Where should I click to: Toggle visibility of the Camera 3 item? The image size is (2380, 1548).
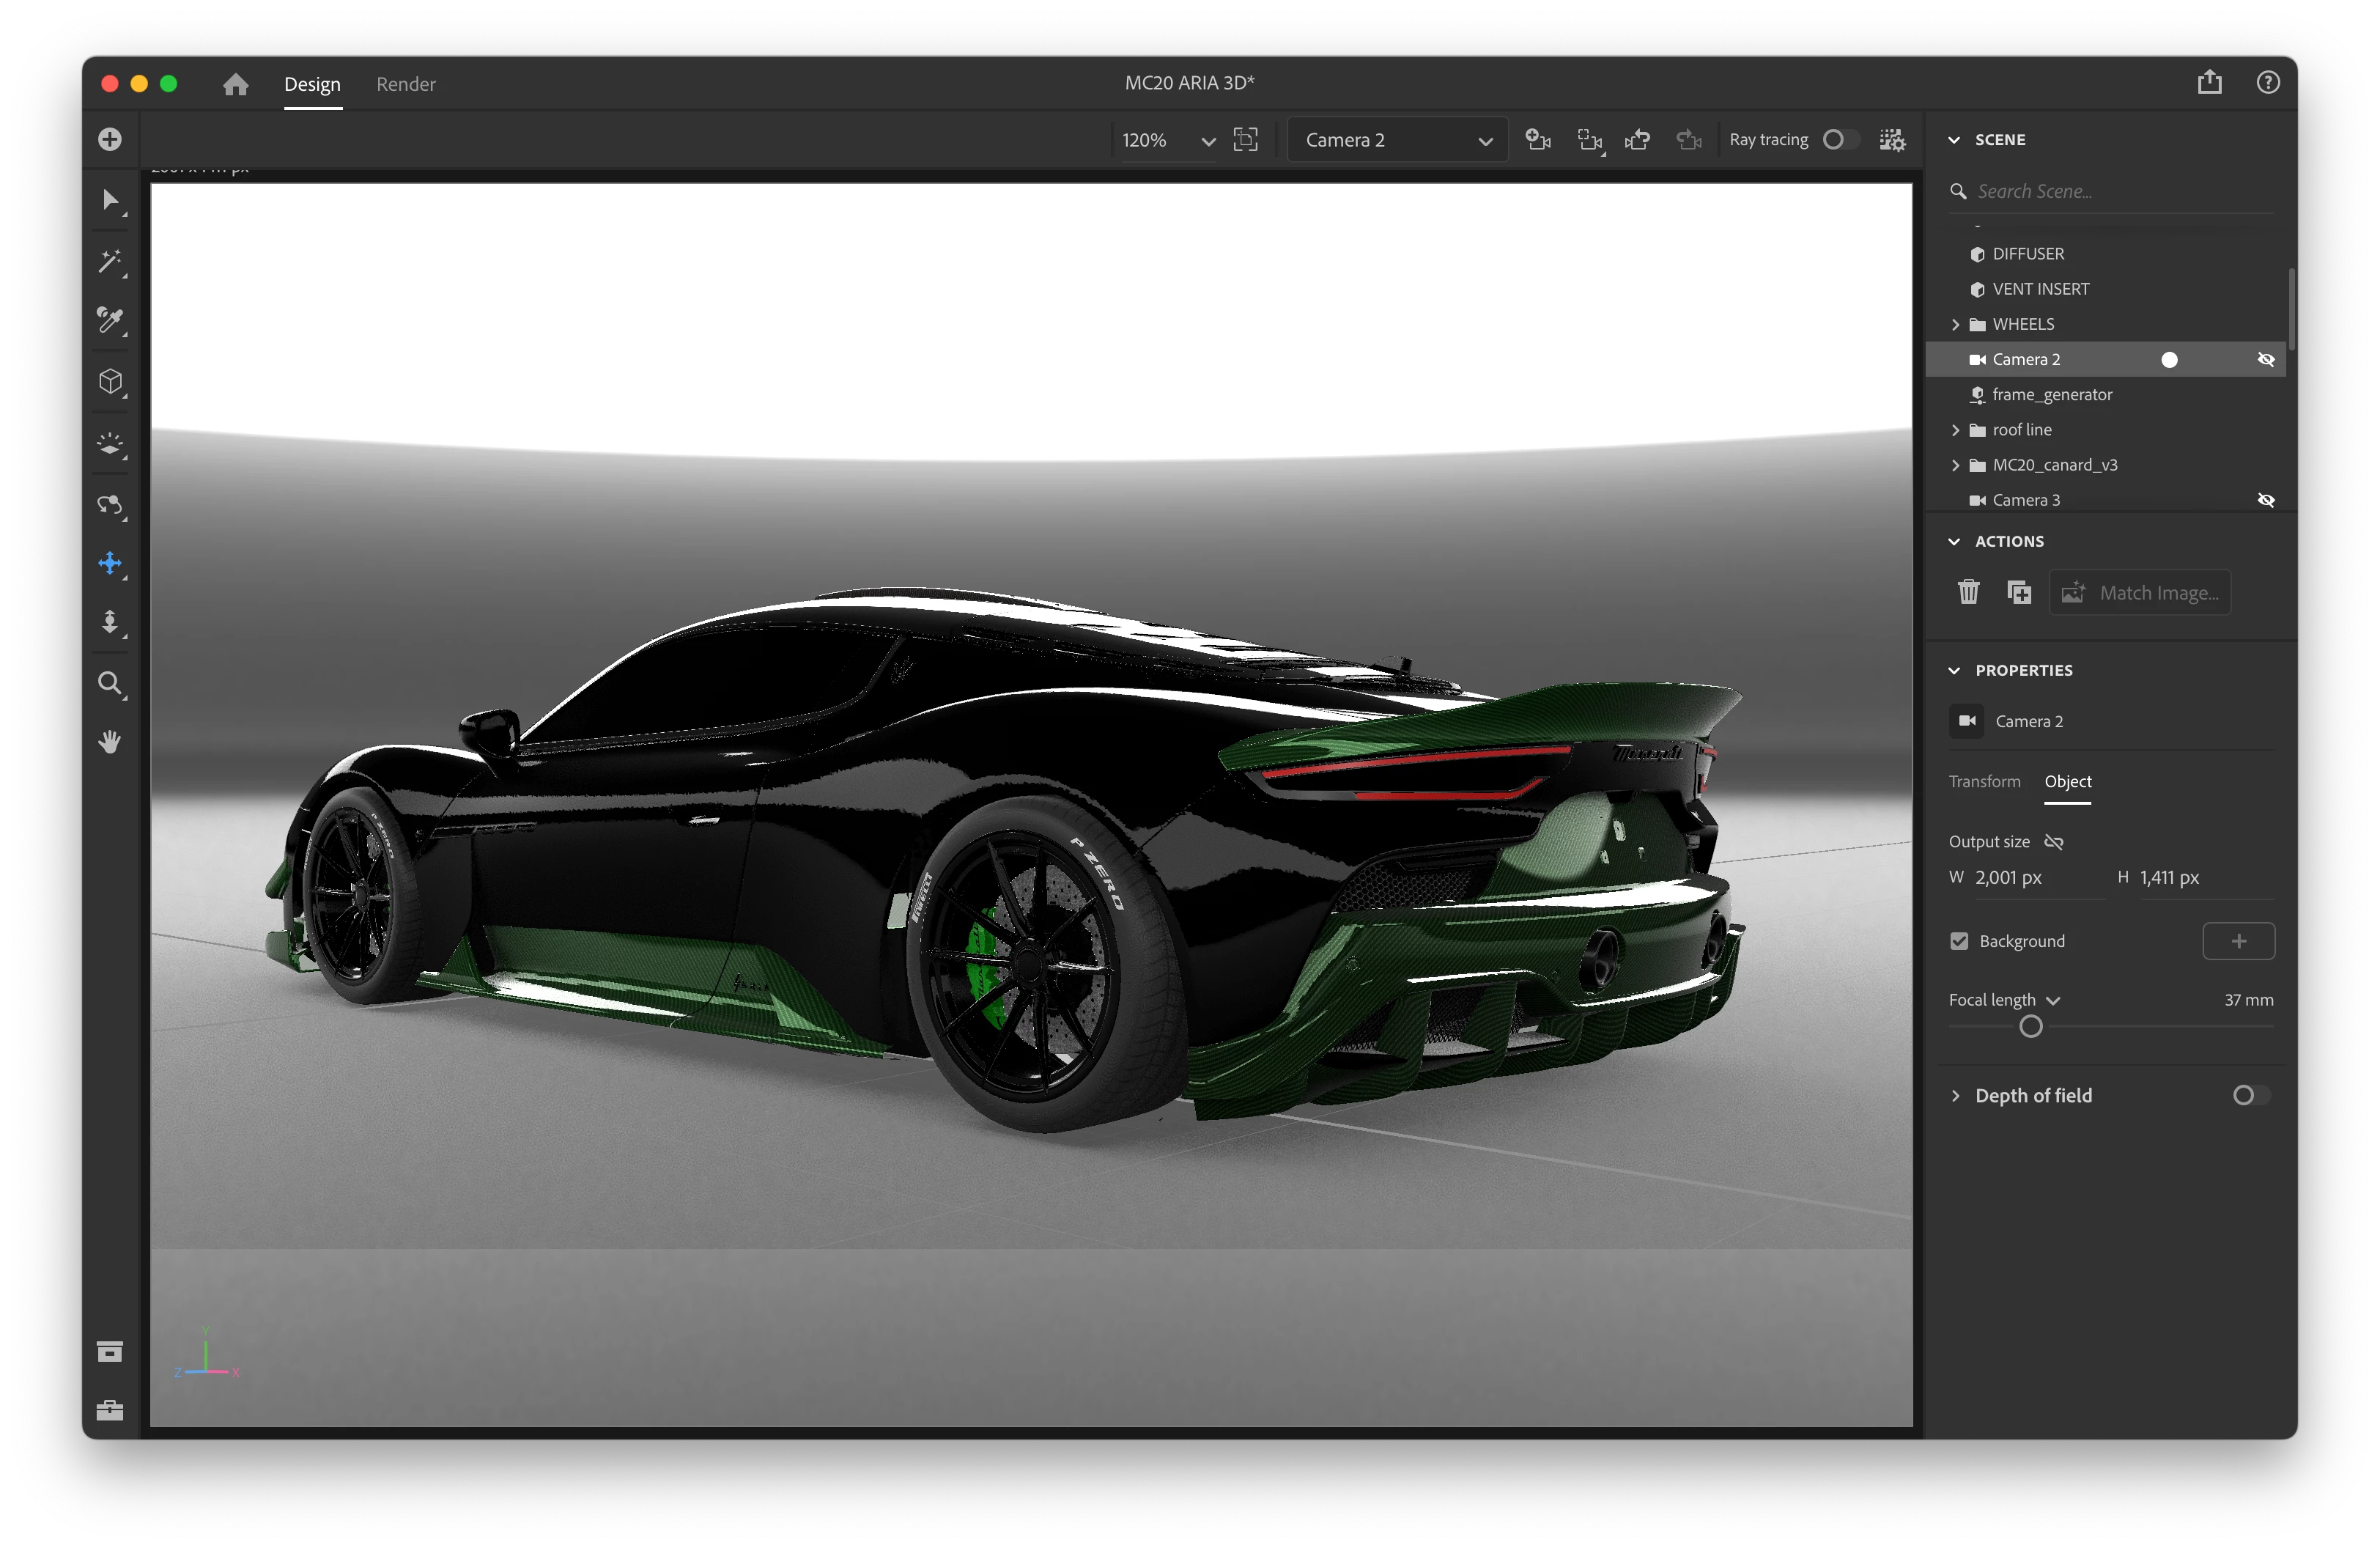coord(2265,500)
